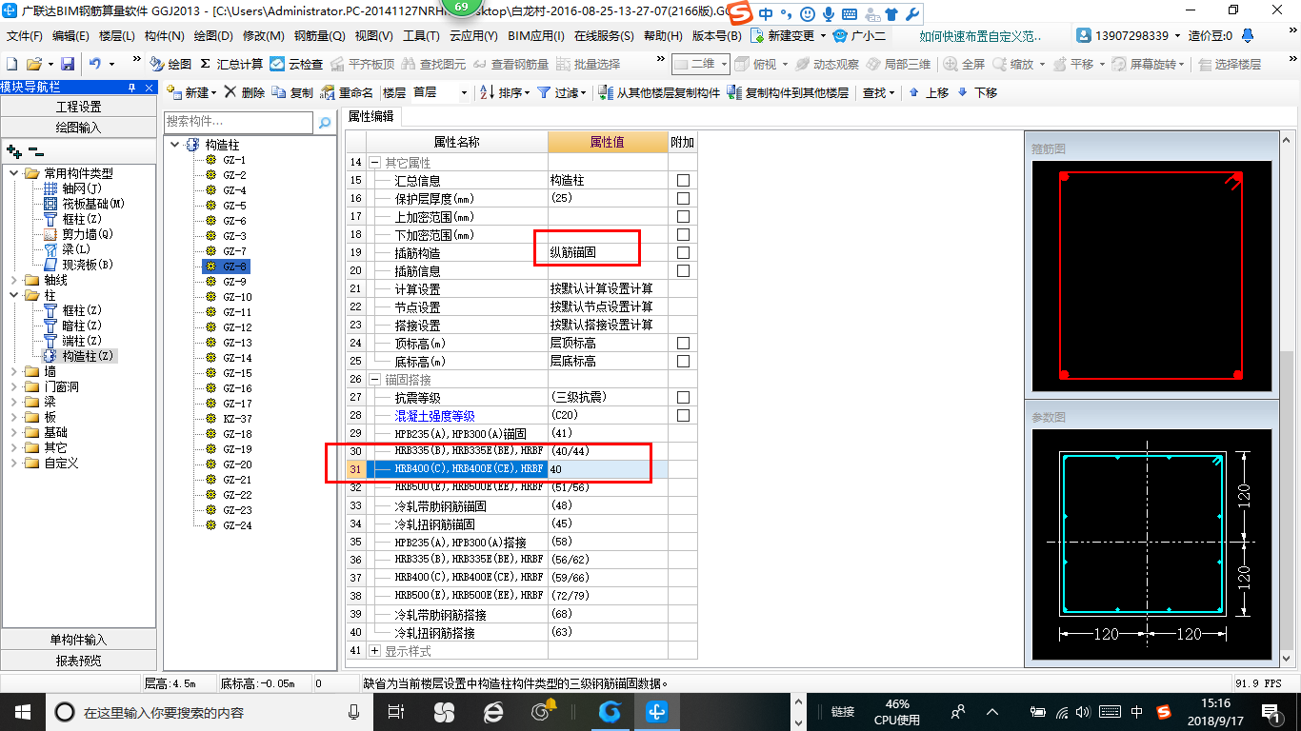The height and width of the screenshot is (731, 1301).
Task: Click the open folder icon
Action: pos(33,64)
